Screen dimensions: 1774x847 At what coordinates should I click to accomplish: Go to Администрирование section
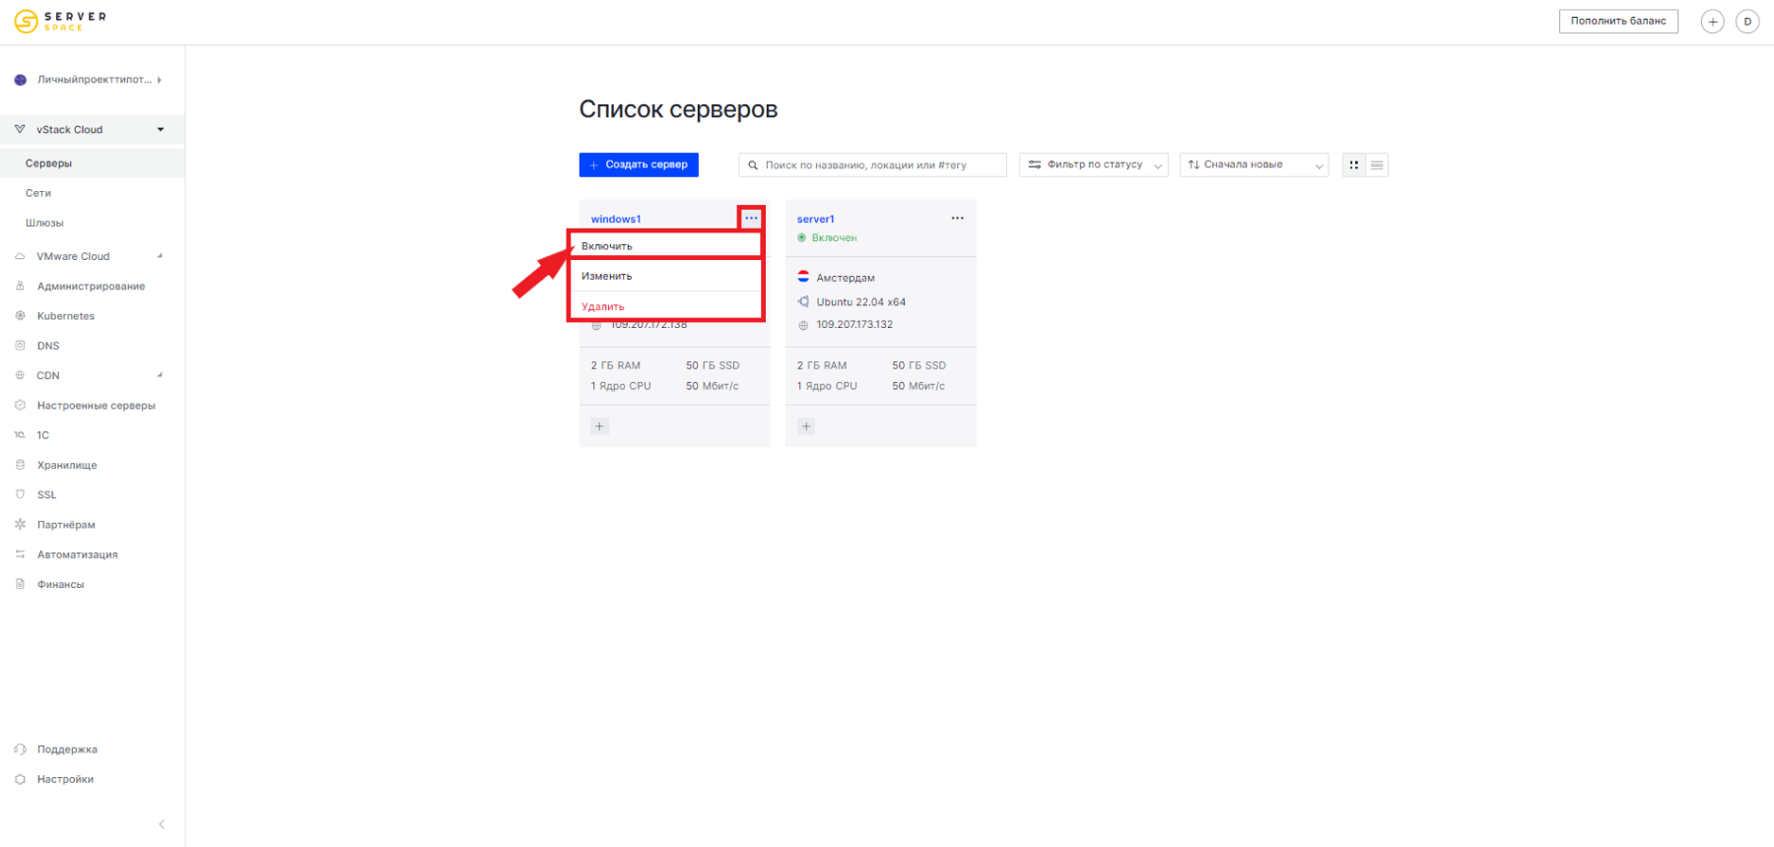pos(91,287)
